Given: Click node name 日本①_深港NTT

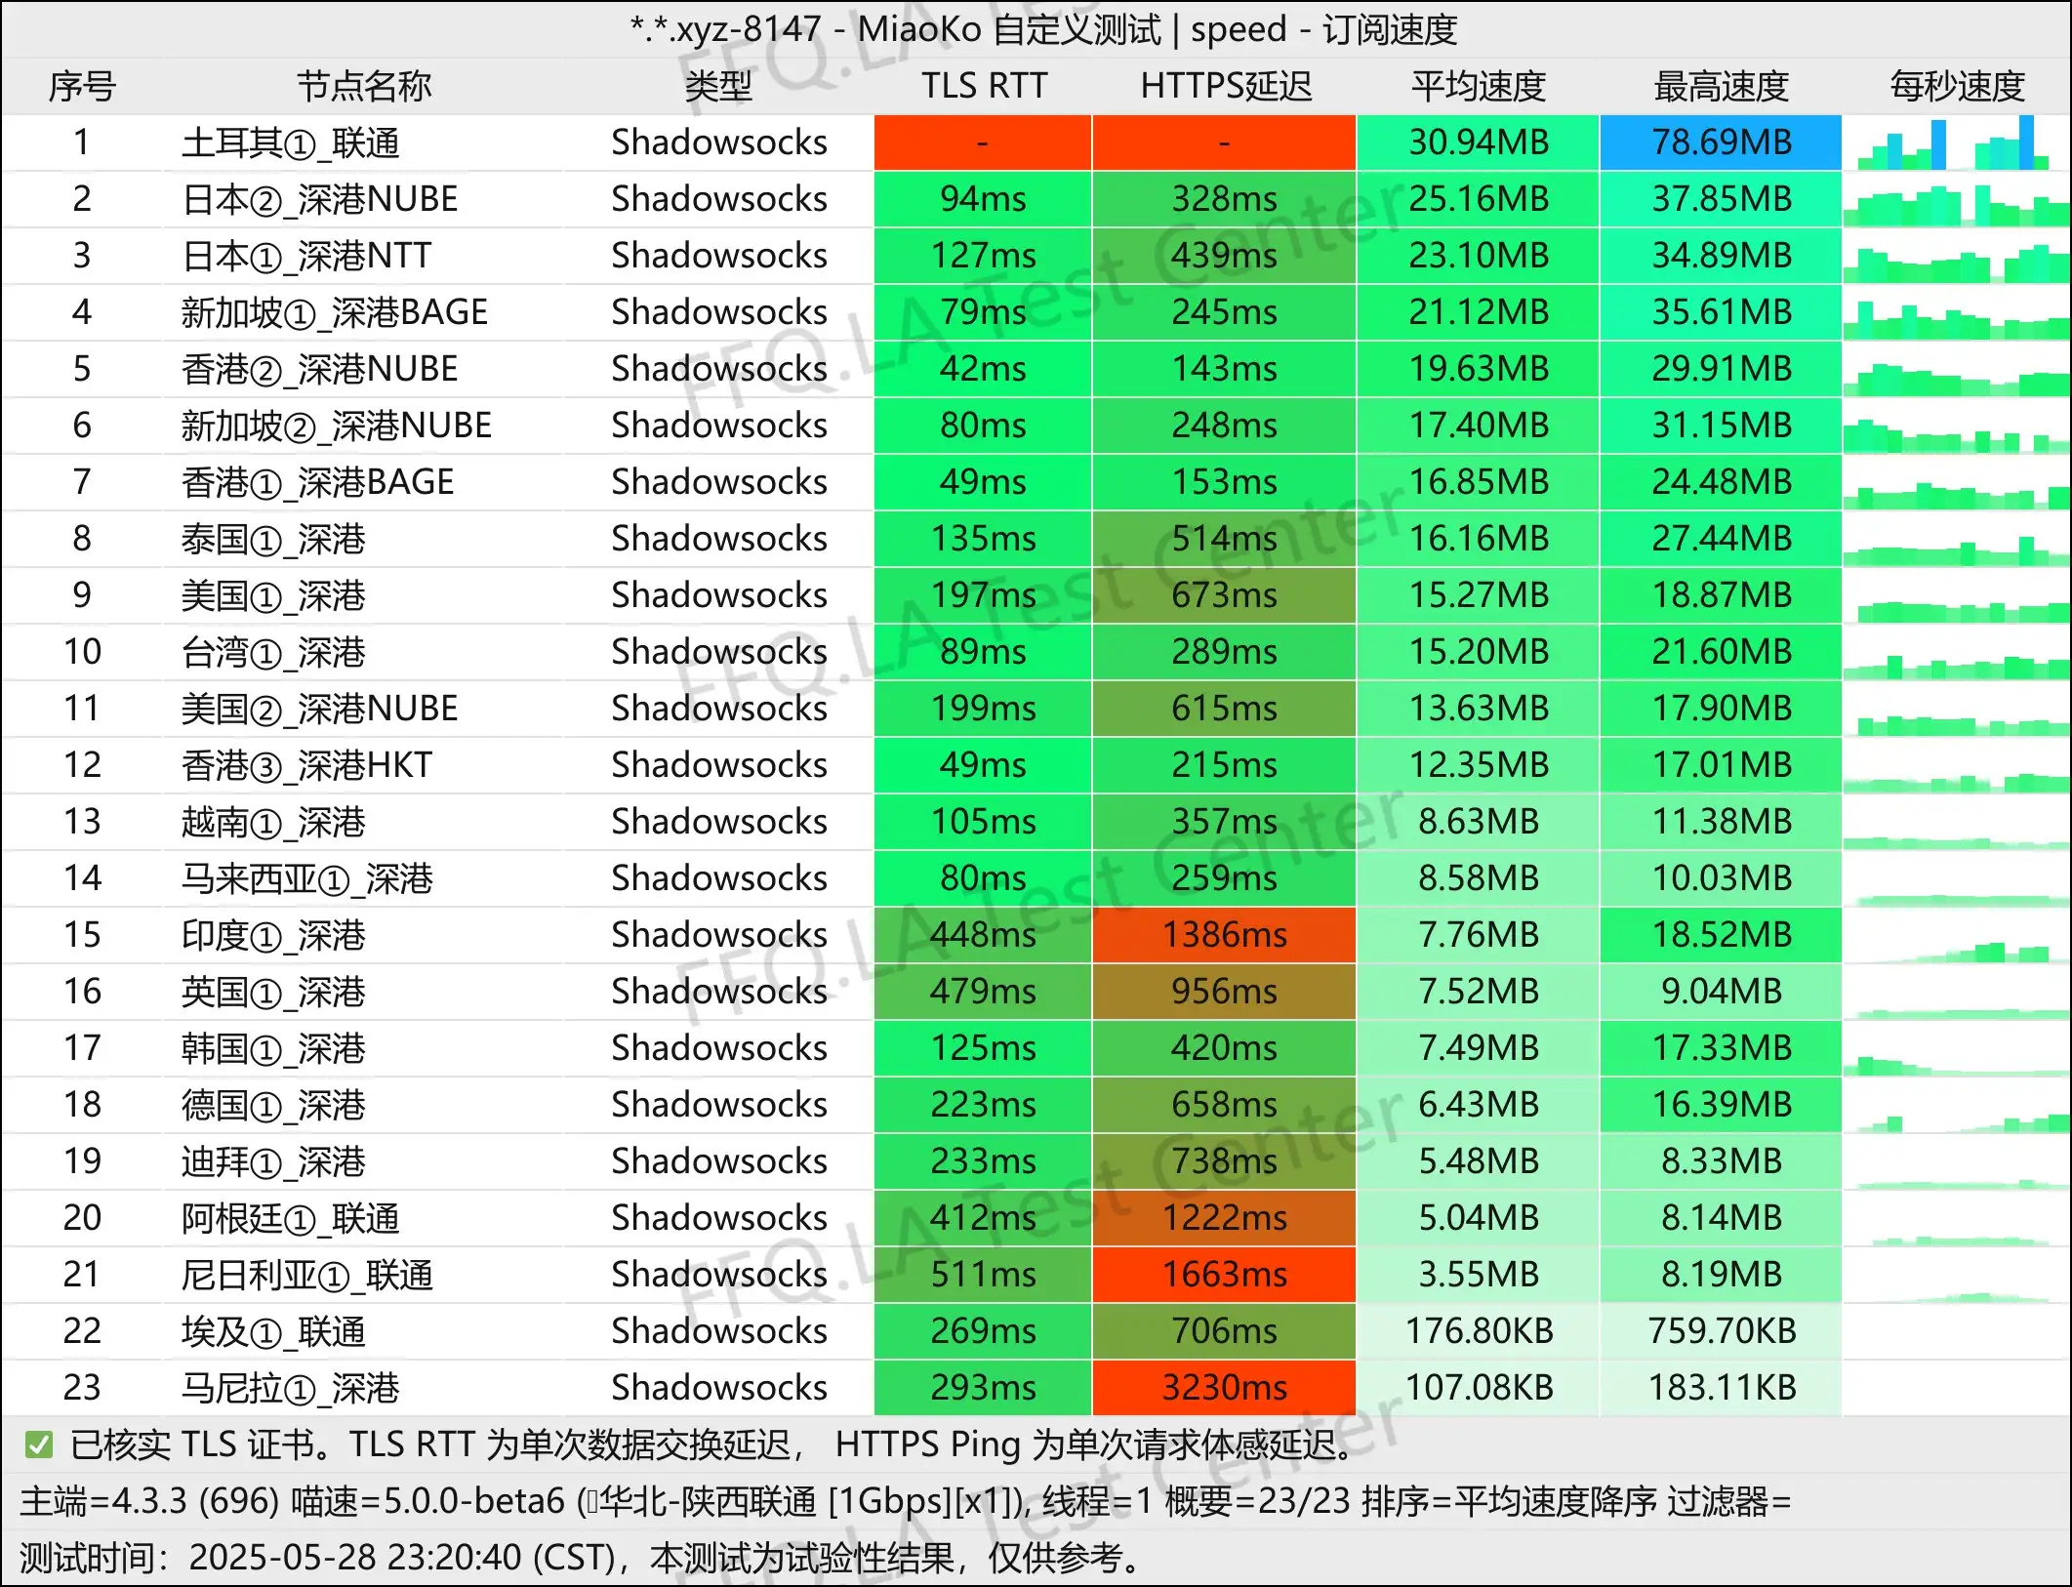Looking at the screenshot, I should [x=306, y=257].
